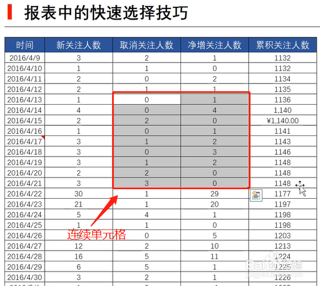Select the cumulative followers cell 1213
Image resolution: width=320 pixels, height=286 pixels.
pos(282,246)
